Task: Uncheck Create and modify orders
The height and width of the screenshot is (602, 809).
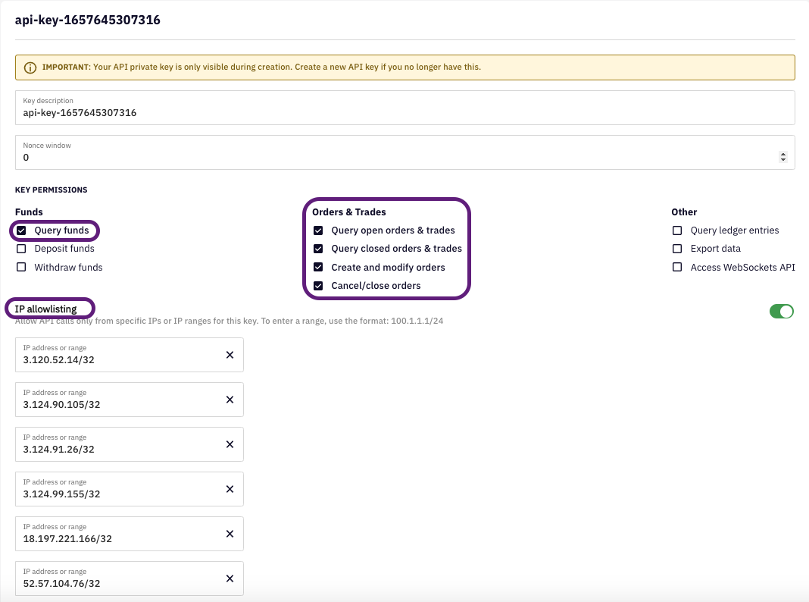Action: pyautogui.click(x=318, y=268)
